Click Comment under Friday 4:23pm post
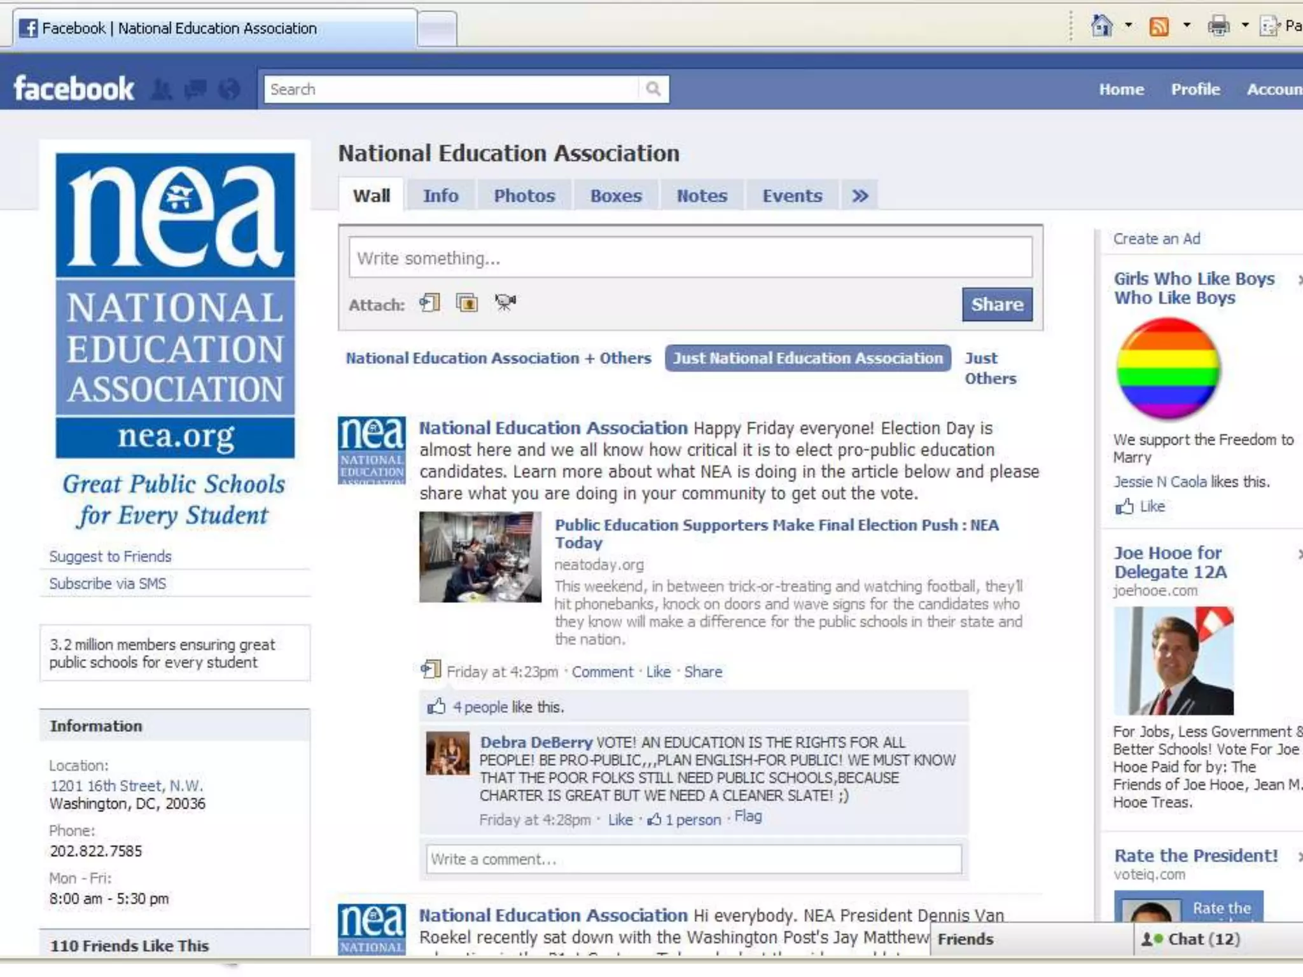Image resolution: width=1303 pixels, height=977 pixels. coord(602,672)
